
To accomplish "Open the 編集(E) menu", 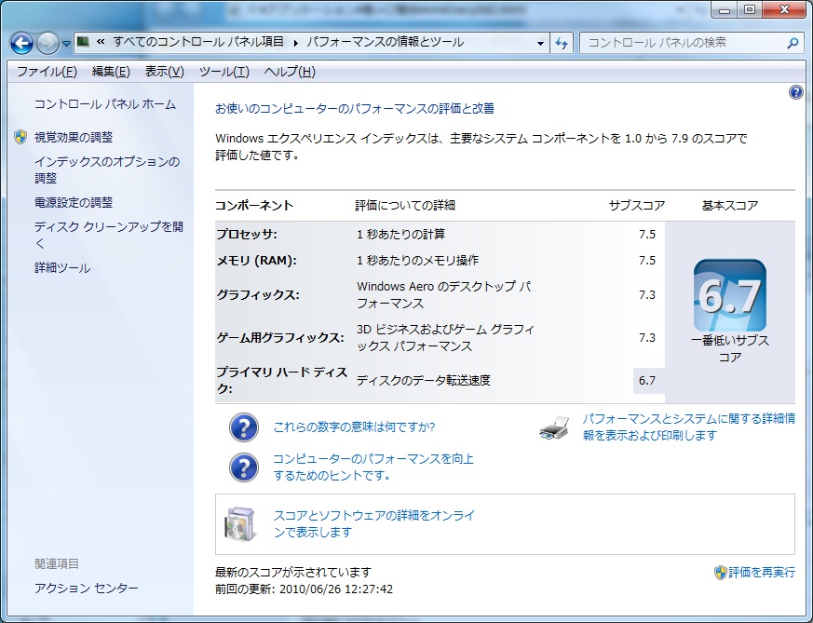I will coord(111,72).
